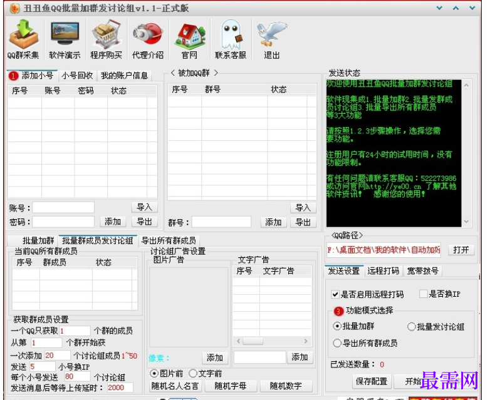Click the app logo in the title bar
The image size is (490, 400).
click(14, 8)
